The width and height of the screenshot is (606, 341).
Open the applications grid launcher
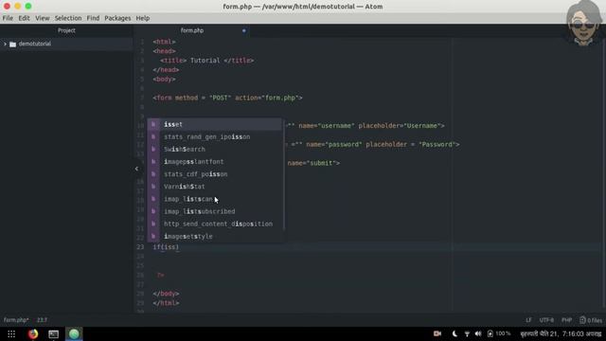[11, 334]
